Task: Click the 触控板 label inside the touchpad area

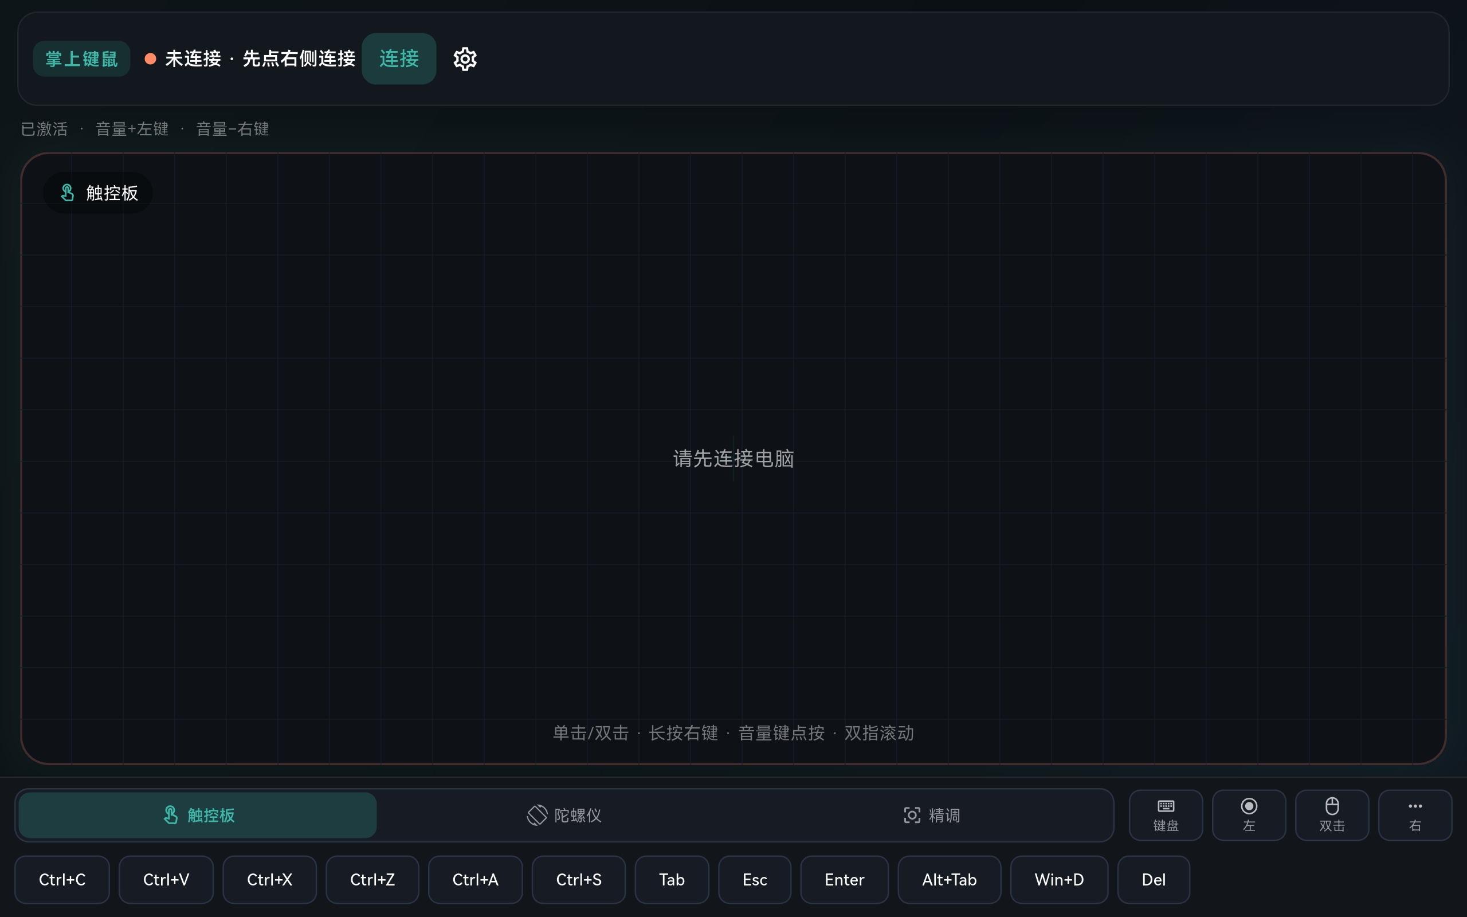Action: tap(98, 193)
